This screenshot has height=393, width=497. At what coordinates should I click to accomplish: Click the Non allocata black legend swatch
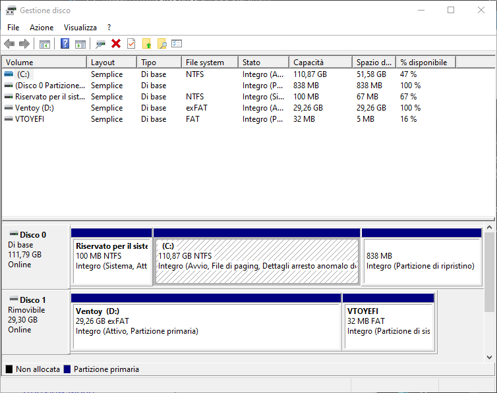coord(9,369)
